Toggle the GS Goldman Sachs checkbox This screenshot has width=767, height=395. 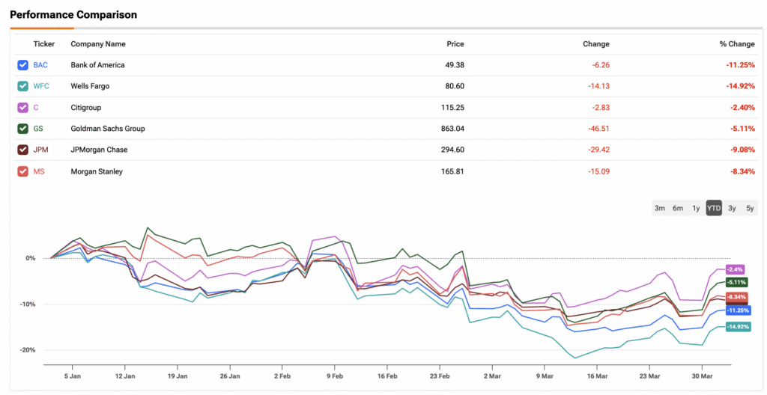click(22, 129)
